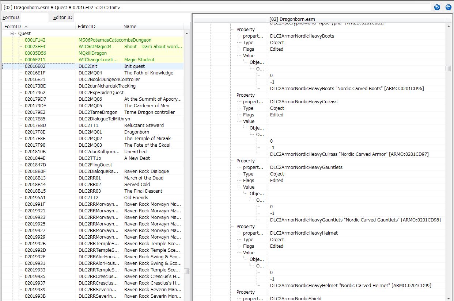454x301 pixels.
Task: Select DLC2MQ03 The Fate of the Skaal
Action: point(93,145)
